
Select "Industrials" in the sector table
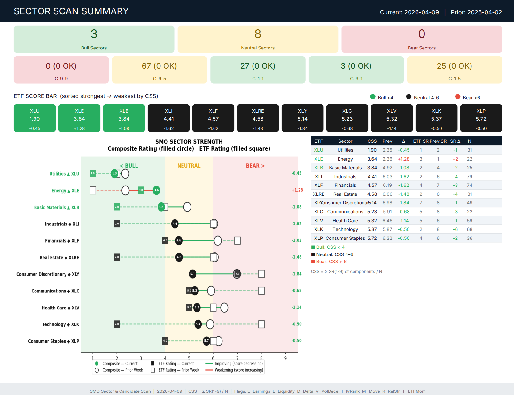point(345,177)
